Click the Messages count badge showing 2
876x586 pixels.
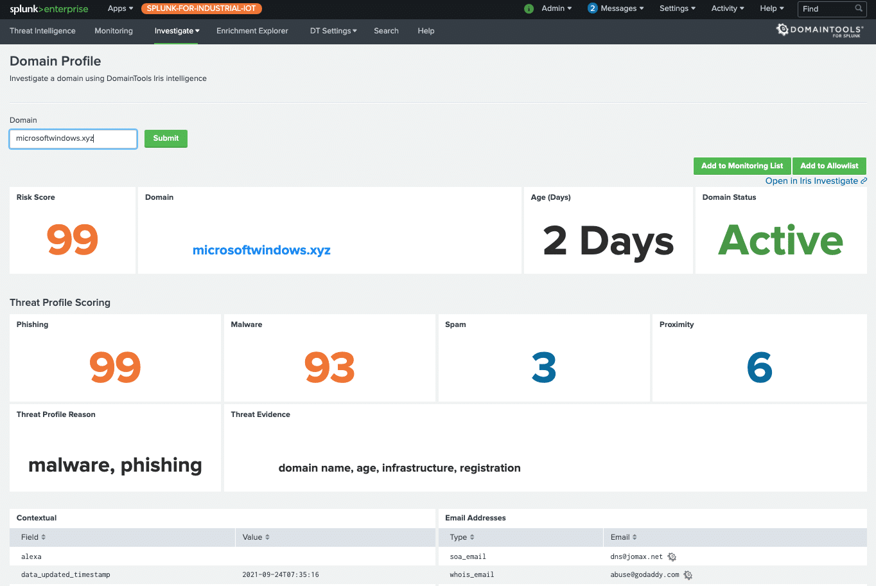click(x=592, y=8)
